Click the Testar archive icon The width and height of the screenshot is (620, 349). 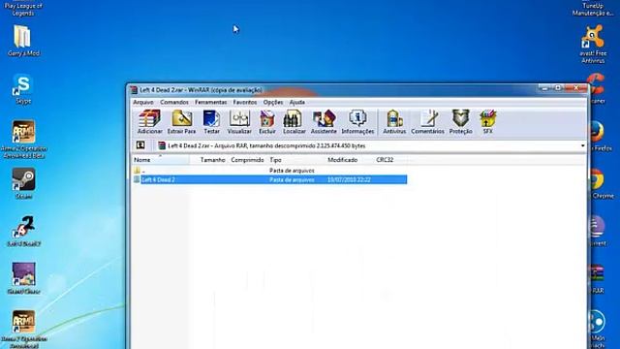tap(211, 122)
